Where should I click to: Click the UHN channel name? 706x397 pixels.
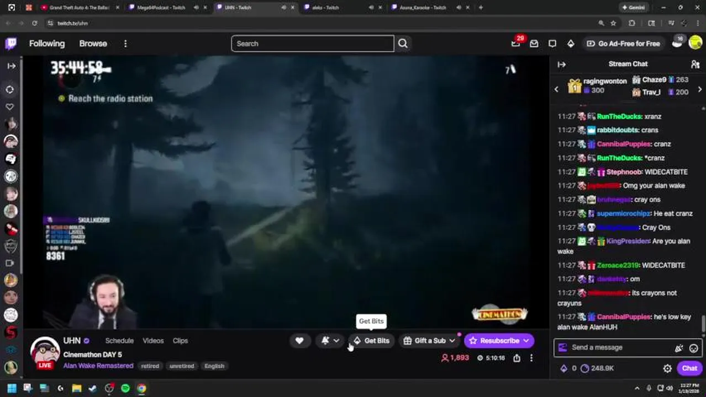click(x=72, y=341)
